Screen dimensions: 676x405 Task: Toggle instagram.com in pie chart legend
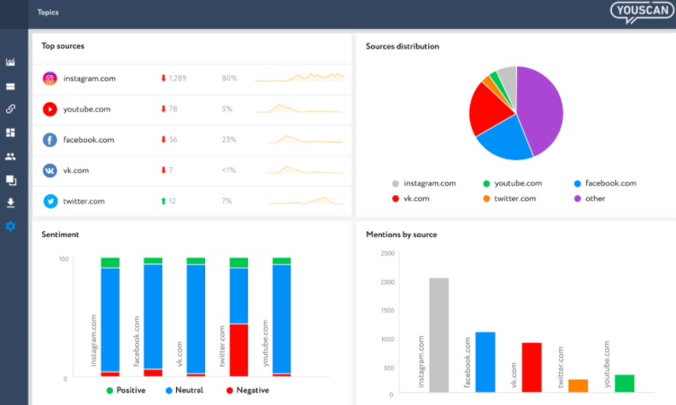point(424,183)
